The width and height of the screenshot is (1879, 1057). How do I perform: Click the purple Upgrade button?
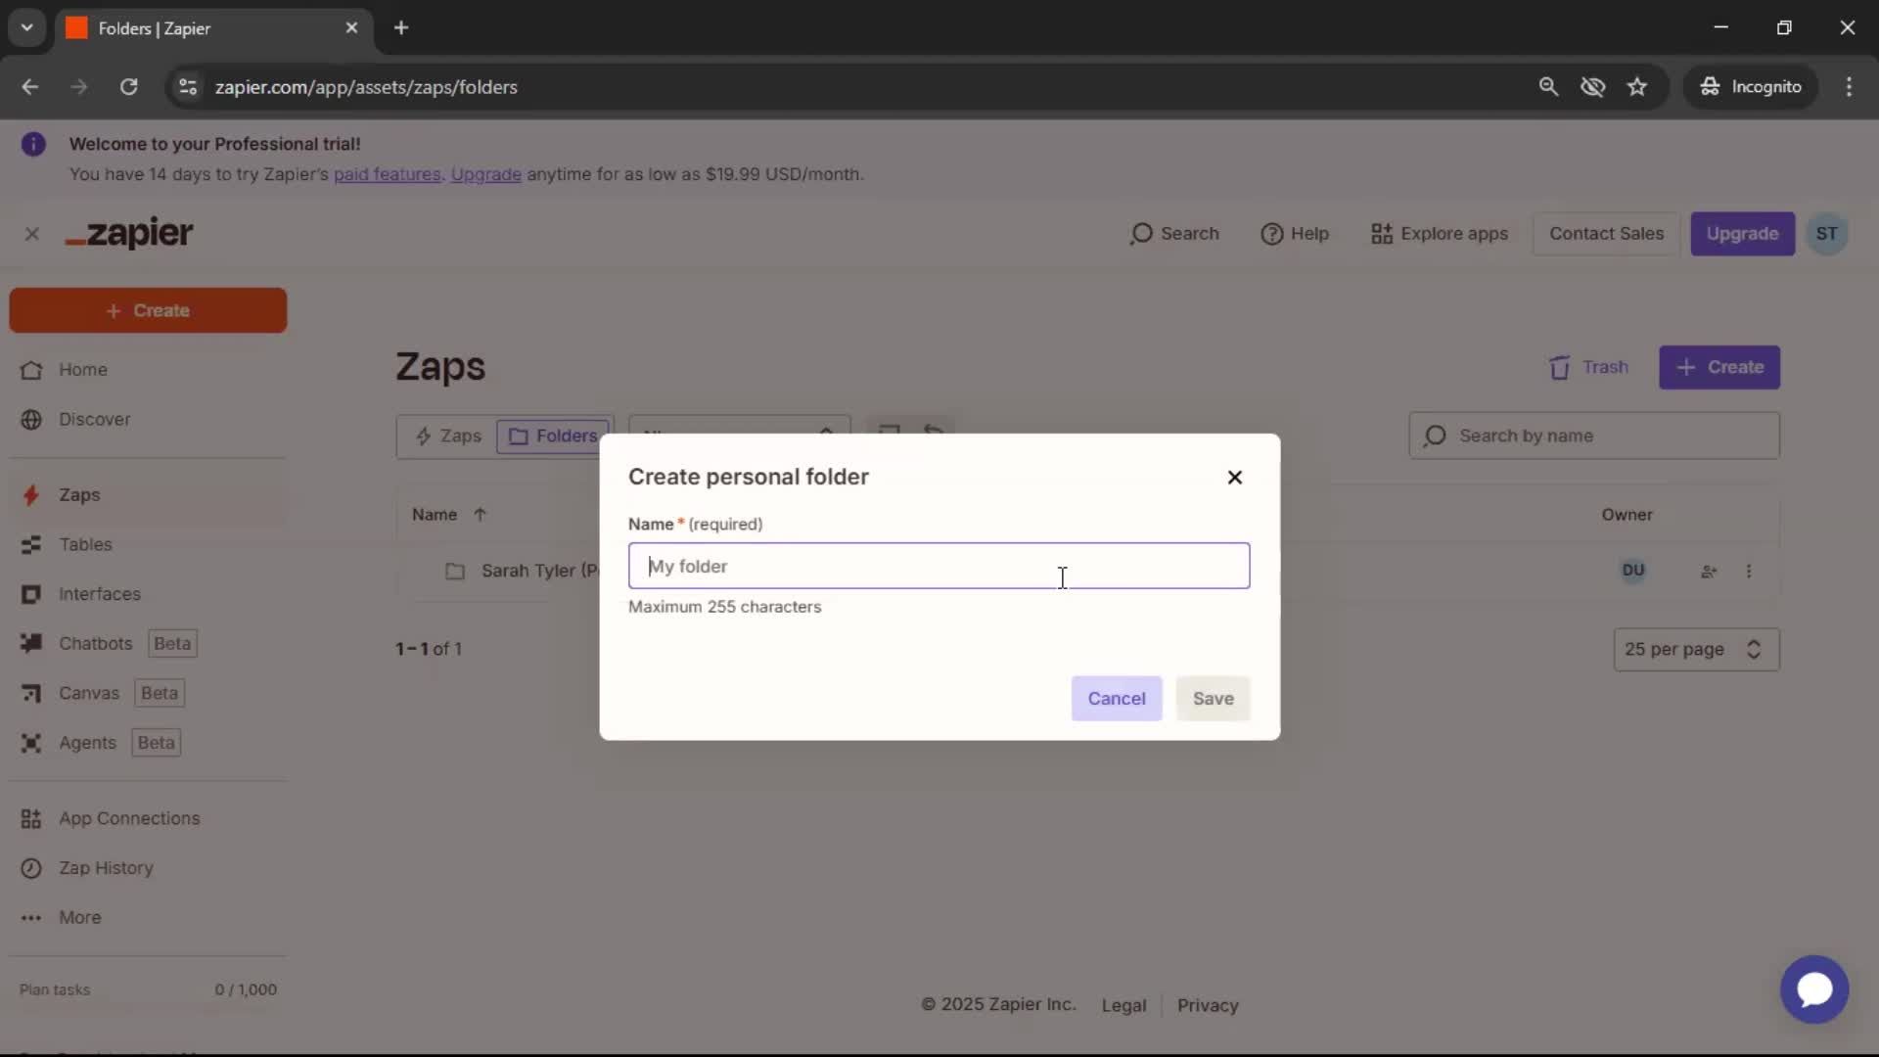click(x=1742, y=234)
